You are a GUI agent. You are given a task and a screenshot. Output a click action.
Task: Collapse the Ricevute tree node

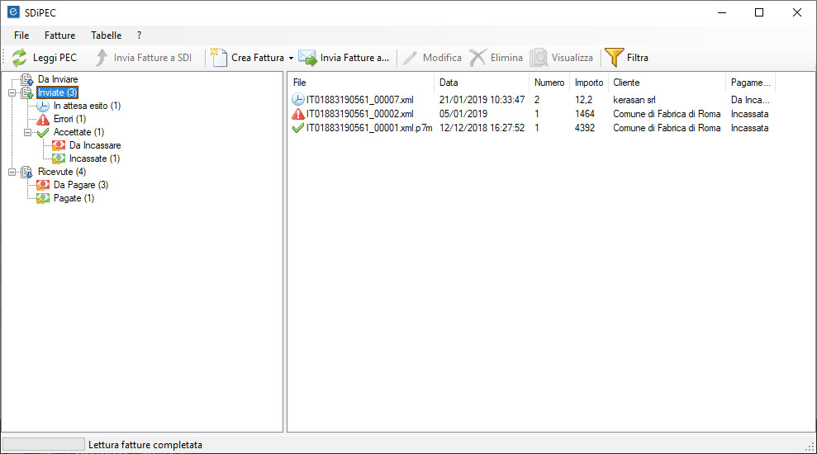coord(12,172)
